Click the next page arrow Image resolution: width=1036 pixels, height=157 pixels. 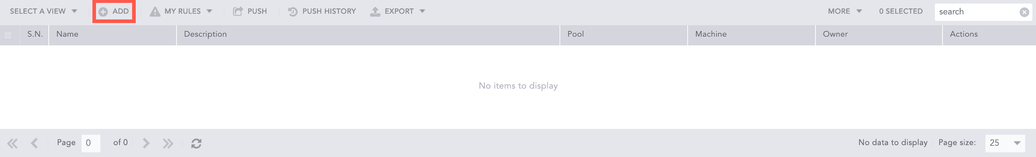(146, 143)
